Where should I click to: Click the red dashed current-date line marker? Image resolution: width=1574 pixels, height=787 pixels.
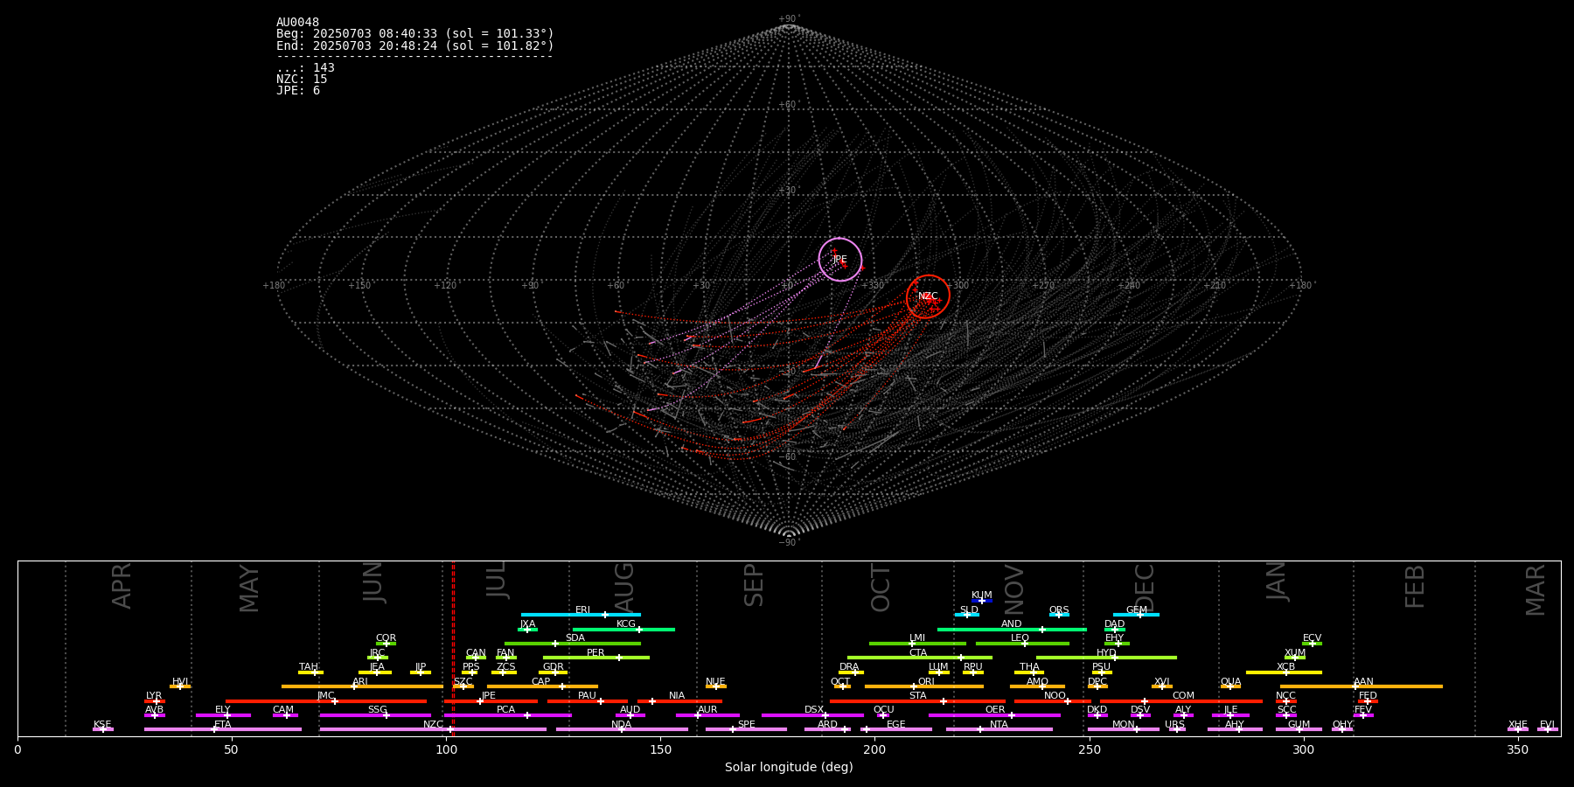coord(453,648)
